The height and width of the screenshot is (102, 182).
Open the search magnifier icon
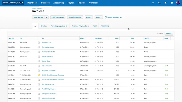[159, 3]
